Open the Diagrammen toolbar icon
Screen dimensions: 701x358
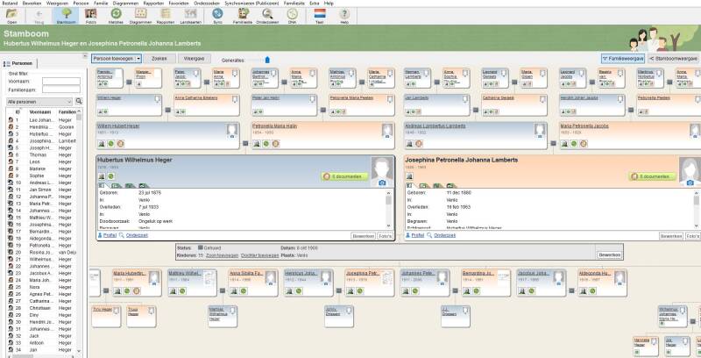click(x=140, y=16)
